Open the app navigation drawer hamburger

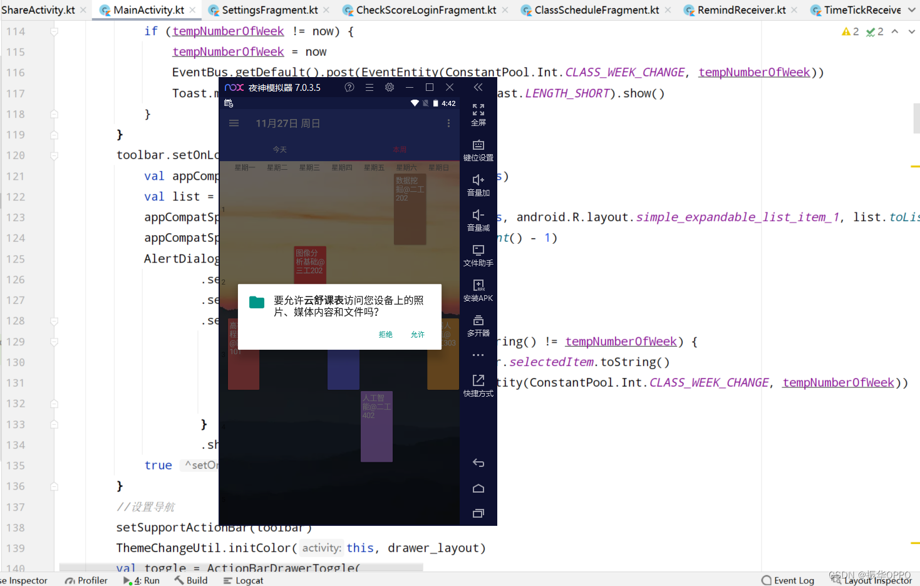234,123
